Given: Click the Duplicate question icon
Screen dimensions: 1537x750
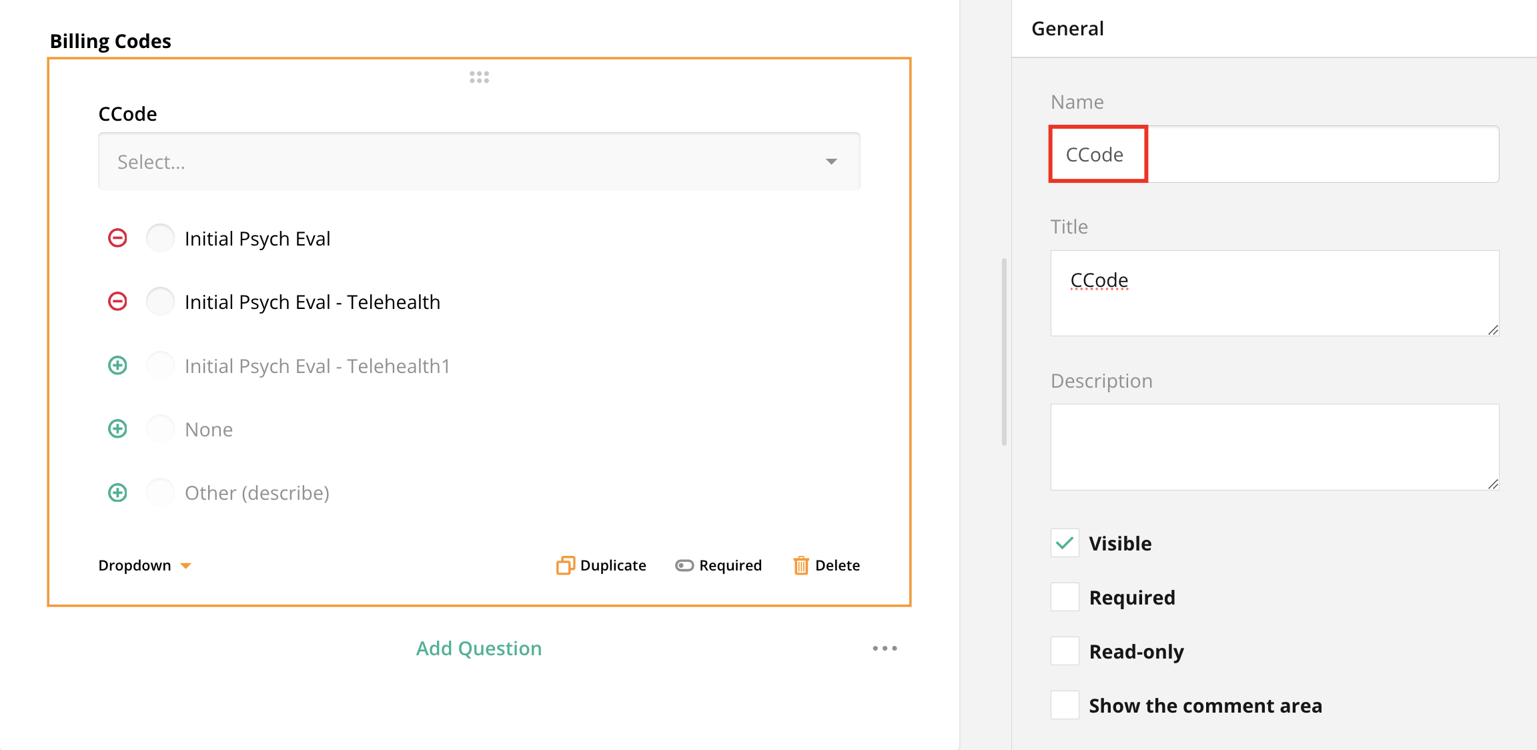Looking at the screenshot, I should (565, 565).
